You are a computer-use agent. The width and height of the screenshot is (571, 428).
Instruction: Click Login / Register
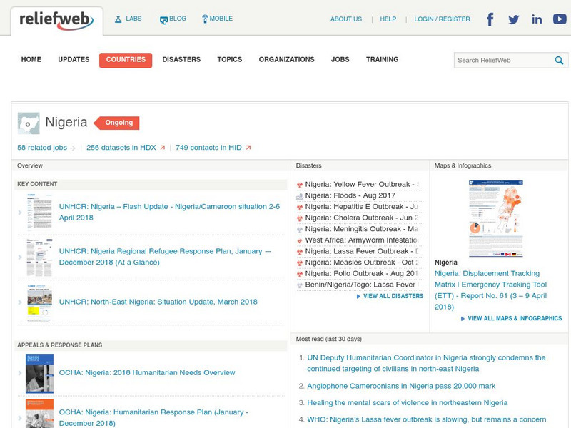[442, 19]
